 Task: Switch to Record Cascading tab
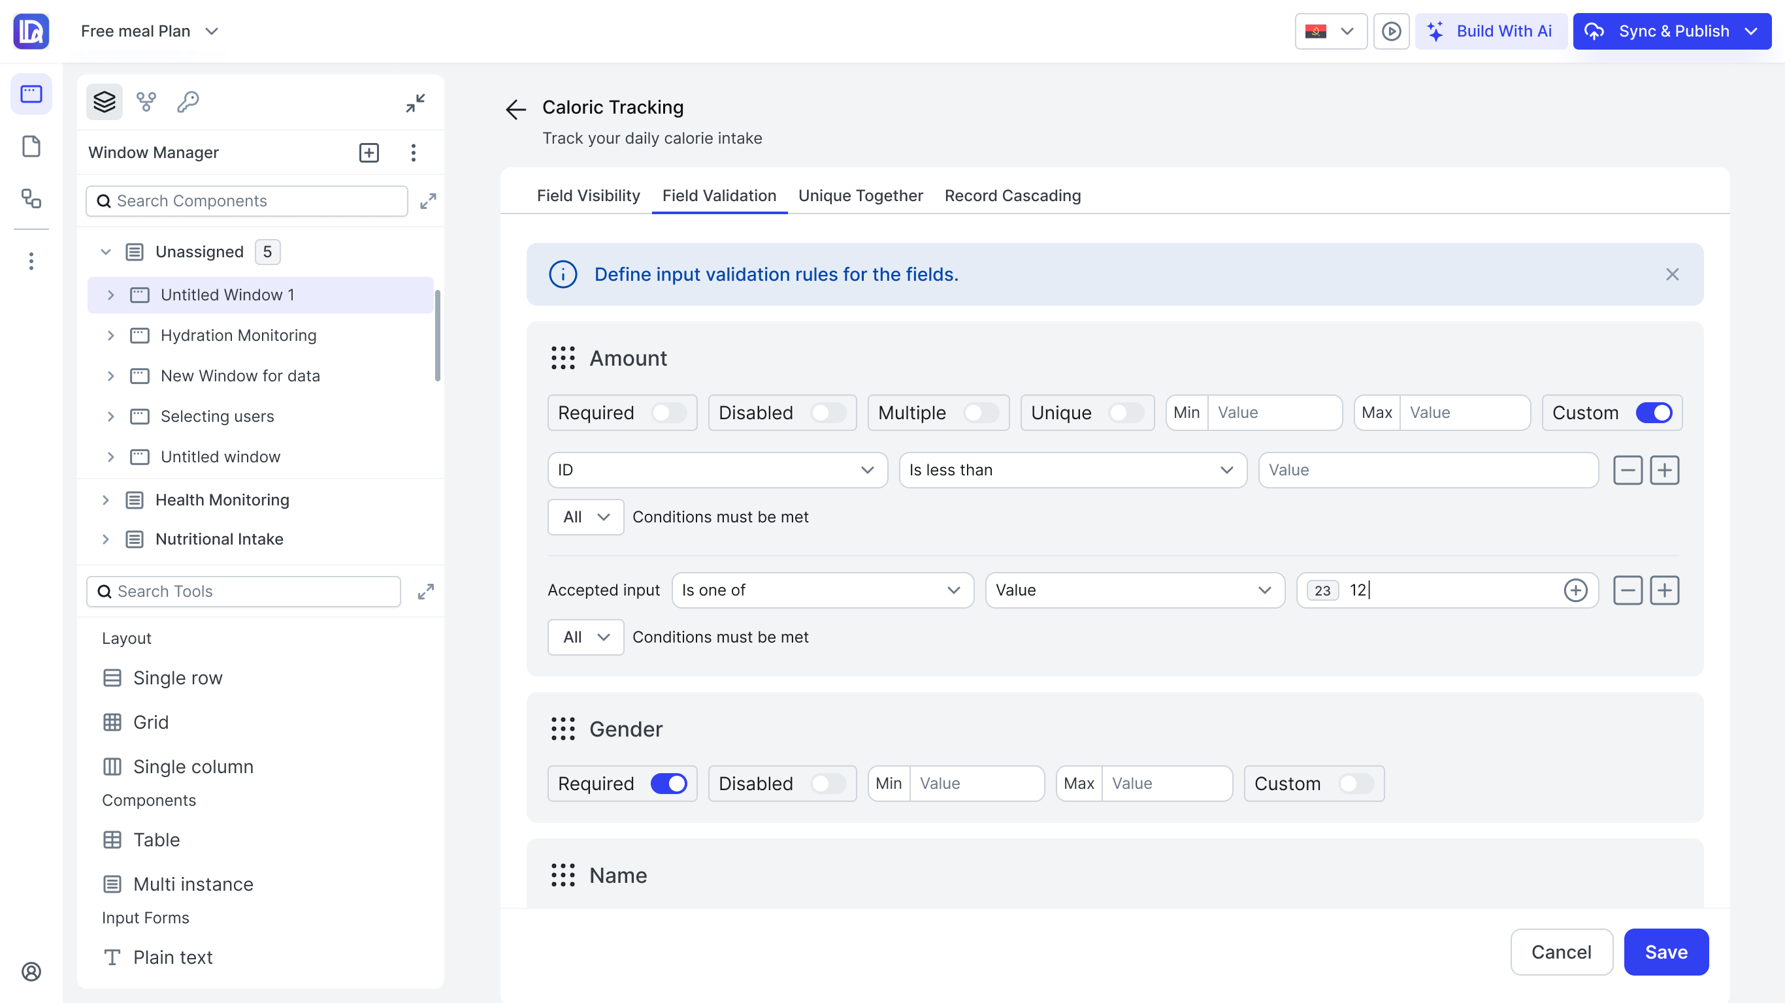[1011, 195]
